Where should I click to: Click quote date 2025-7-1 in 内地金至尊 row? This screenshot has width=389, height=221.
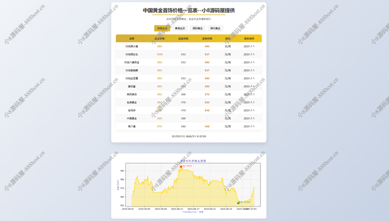point(249,78)
